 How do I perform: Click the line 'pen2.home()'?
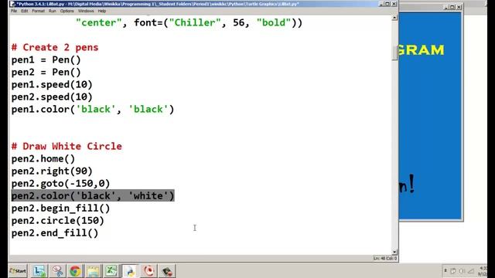(43, 158)
